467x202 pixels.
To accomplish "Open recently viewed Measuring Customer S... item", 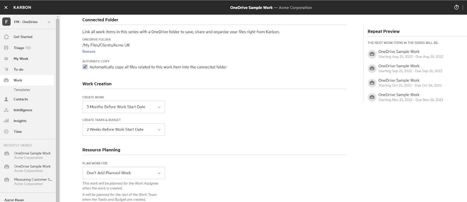I will point(33,182).
